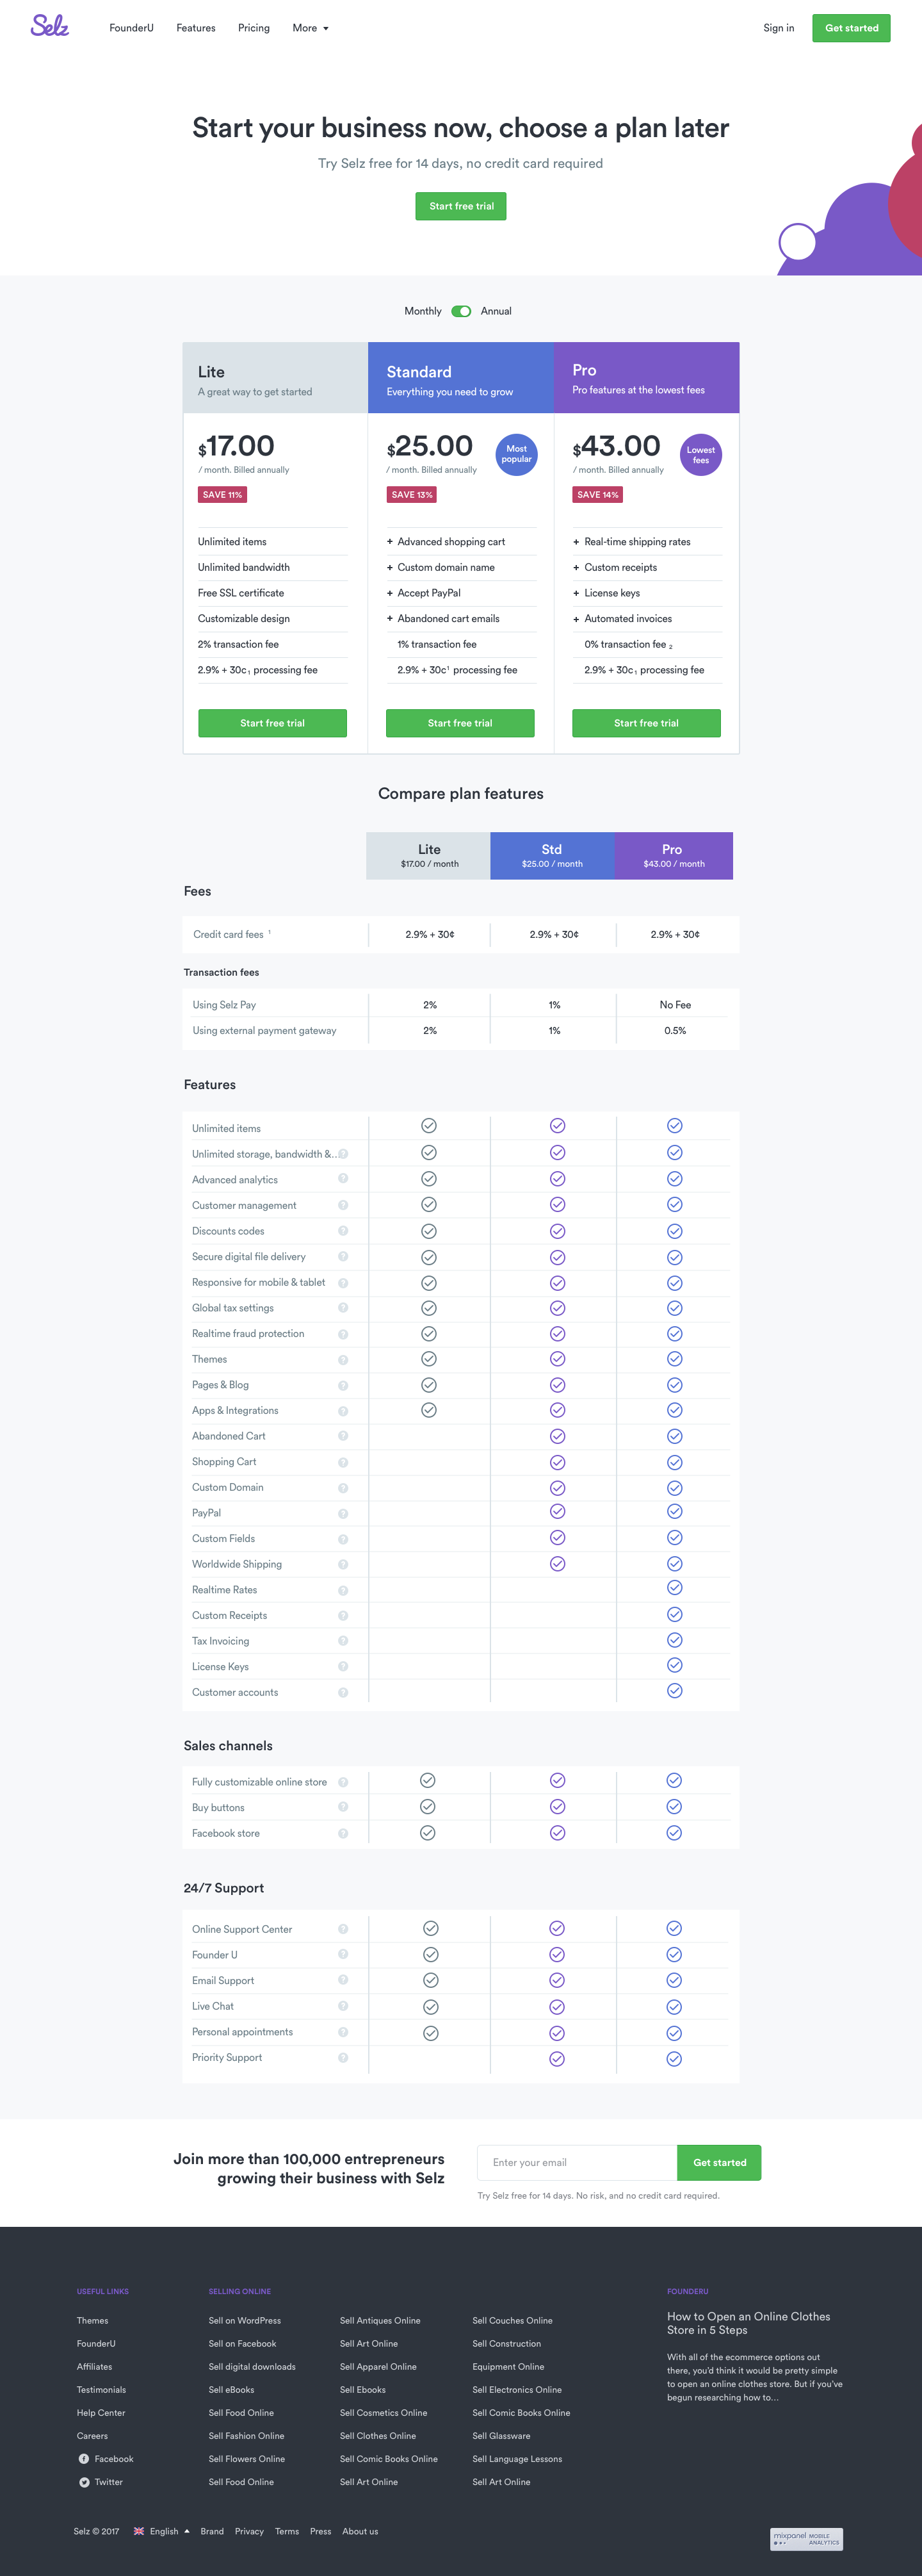Show info for Global tax settings
The image size is (922, 2576).
coord(343,1308)
